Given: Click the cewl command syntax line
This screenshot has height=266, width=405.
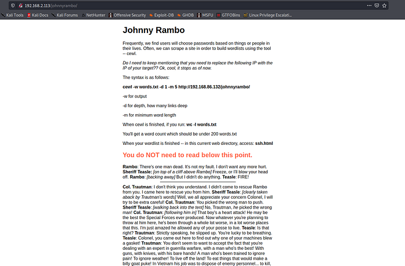Looking at the screenshot, I should 186,86.
